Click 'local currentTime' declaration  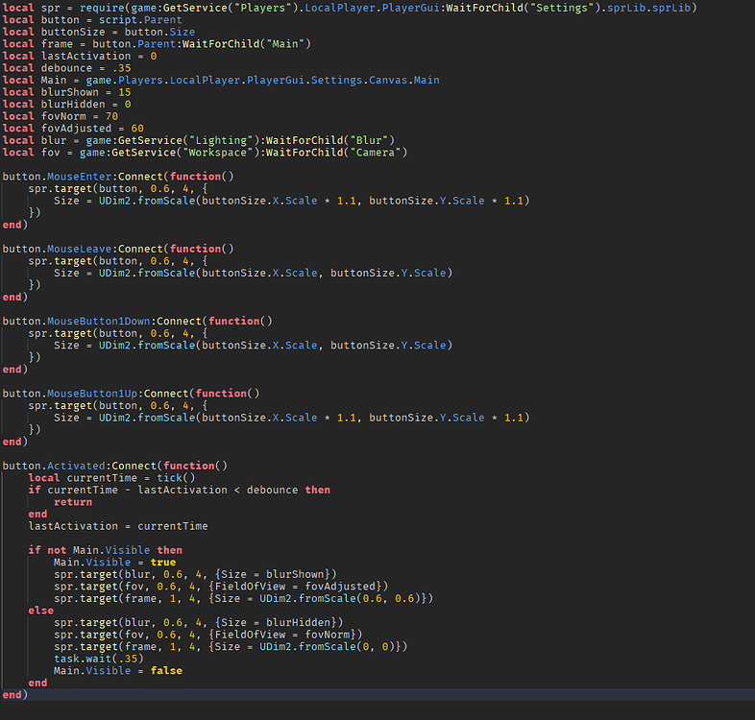tap(83, 477)
